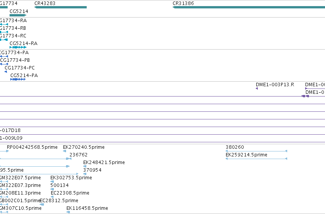
Task: Select transcript G17734-RB label
Action: (x=13, y=28)
